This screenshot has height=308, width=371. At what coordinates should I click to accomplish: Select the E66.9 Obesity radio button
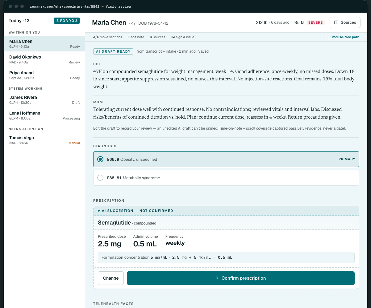(x=100, y=159)
